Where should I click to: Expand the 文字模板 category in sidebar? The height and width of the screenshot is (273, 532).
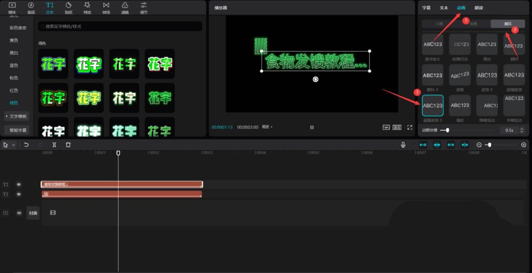(x=17, y=116)
